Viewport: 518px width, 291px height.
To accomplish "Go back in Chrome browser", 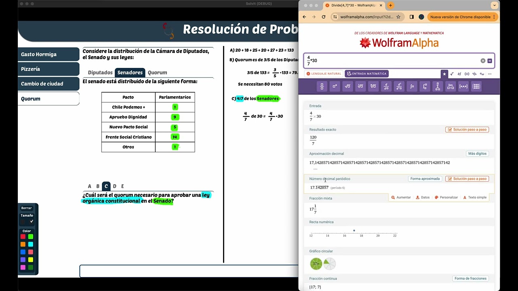I will click(304, 17).
